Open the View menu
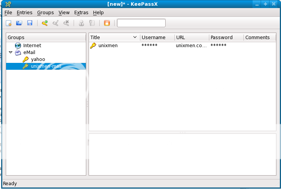 point(64,13)
